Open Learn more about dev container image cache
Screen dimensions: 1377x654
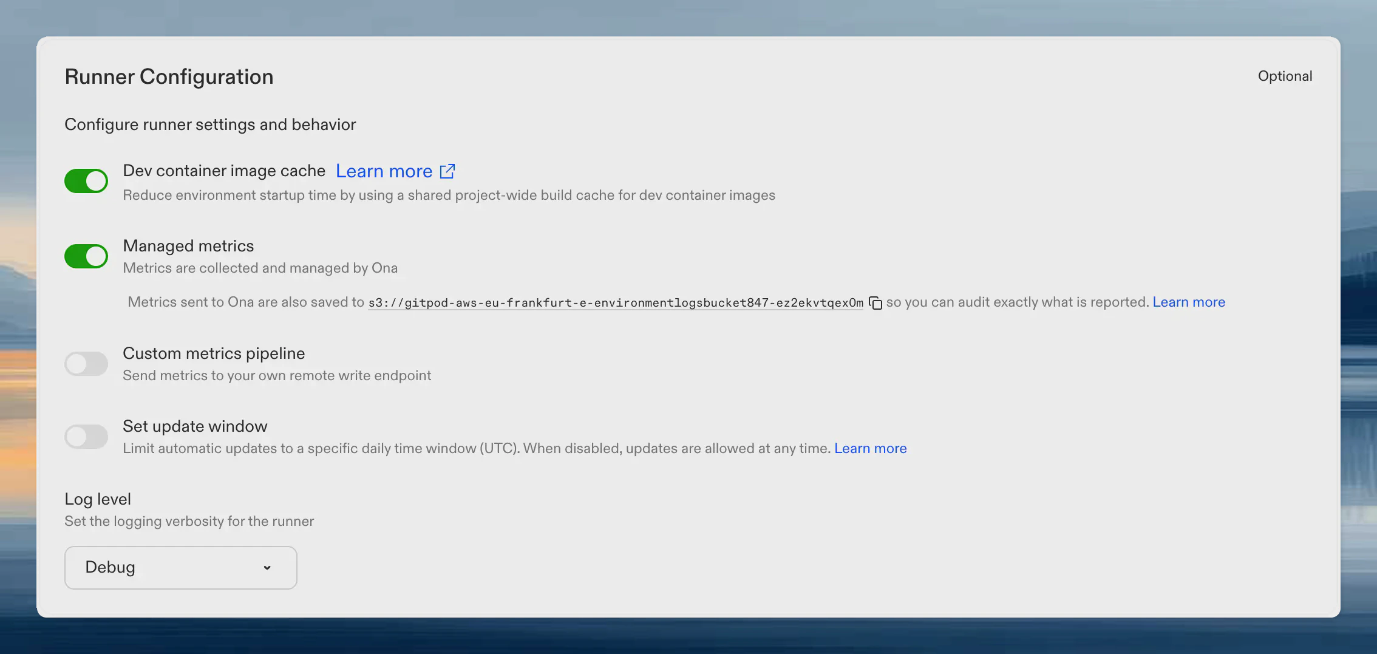click(383, 171)
